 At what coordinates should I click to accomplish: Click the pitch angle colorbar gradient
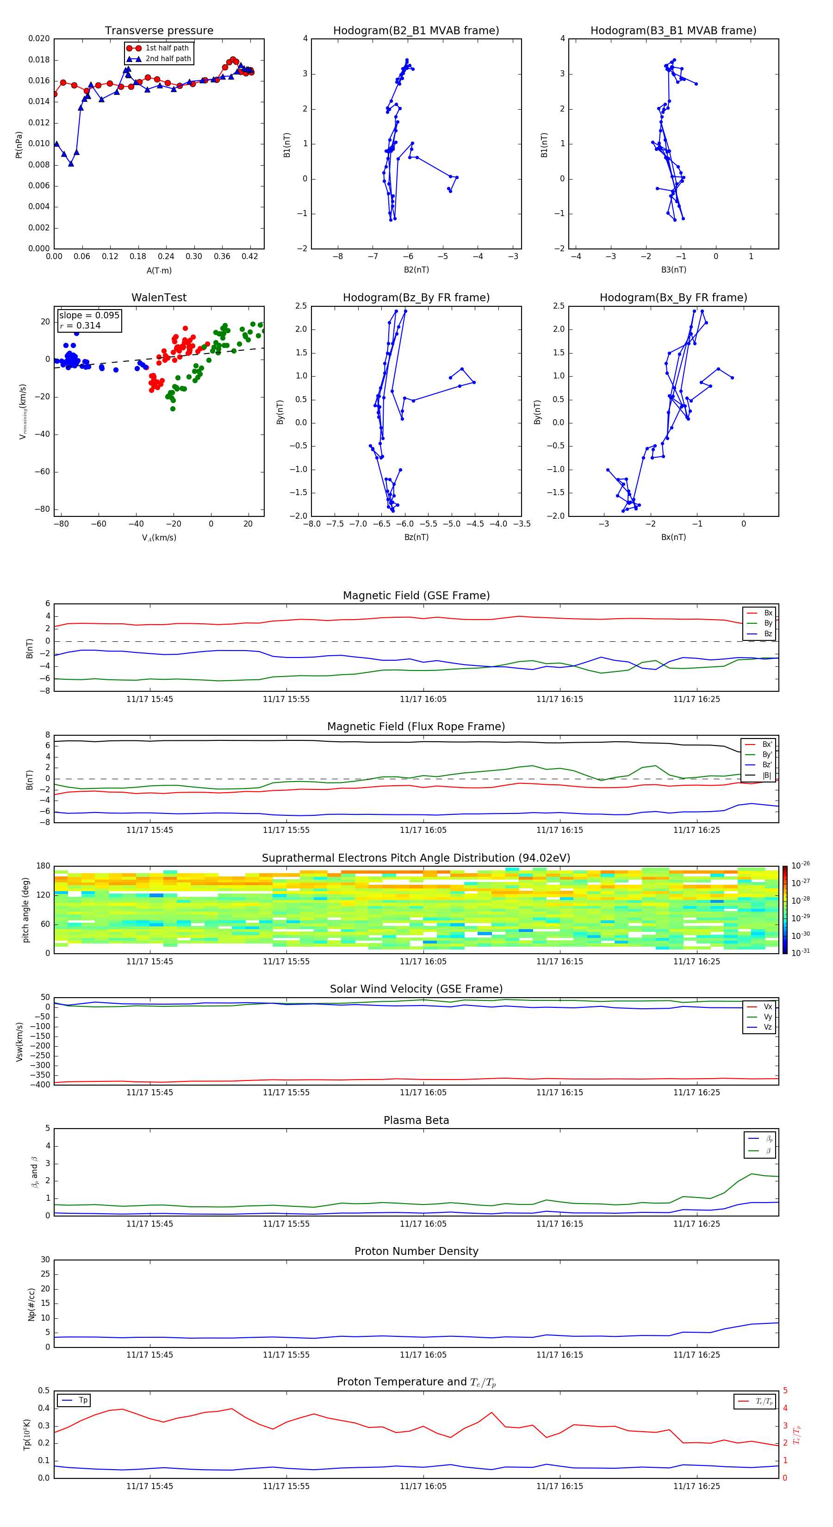(784, 910)
